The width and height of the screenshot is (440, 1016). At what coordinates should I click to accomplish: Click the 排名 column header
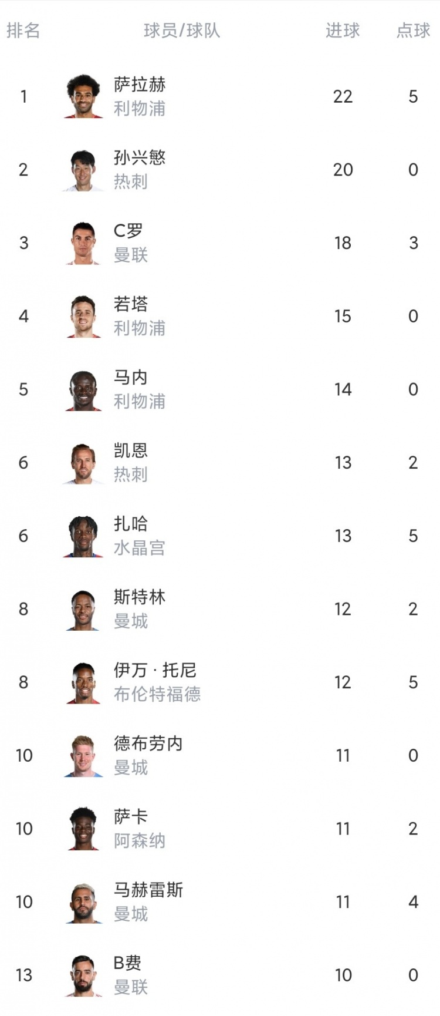coord(23,31)
